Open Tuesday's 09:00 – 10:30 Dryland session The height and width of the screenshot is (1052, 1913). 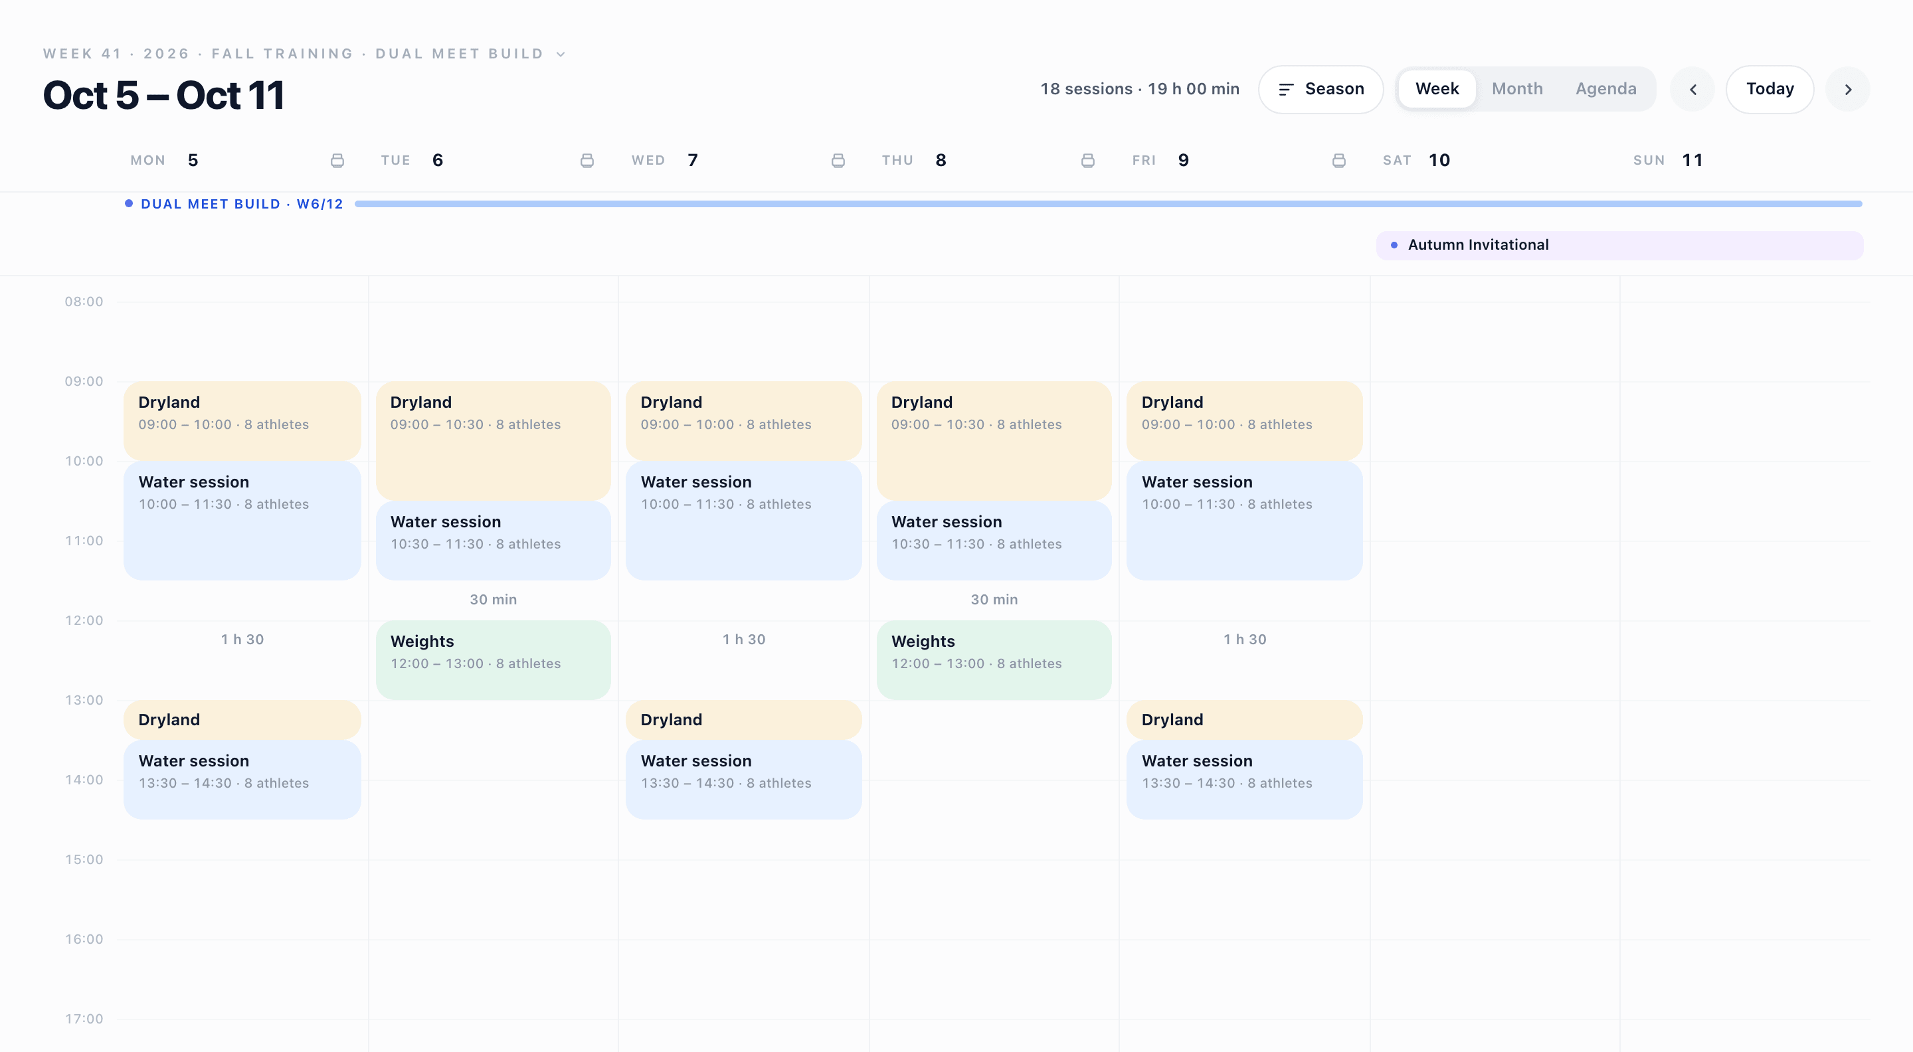coord(493,440)
